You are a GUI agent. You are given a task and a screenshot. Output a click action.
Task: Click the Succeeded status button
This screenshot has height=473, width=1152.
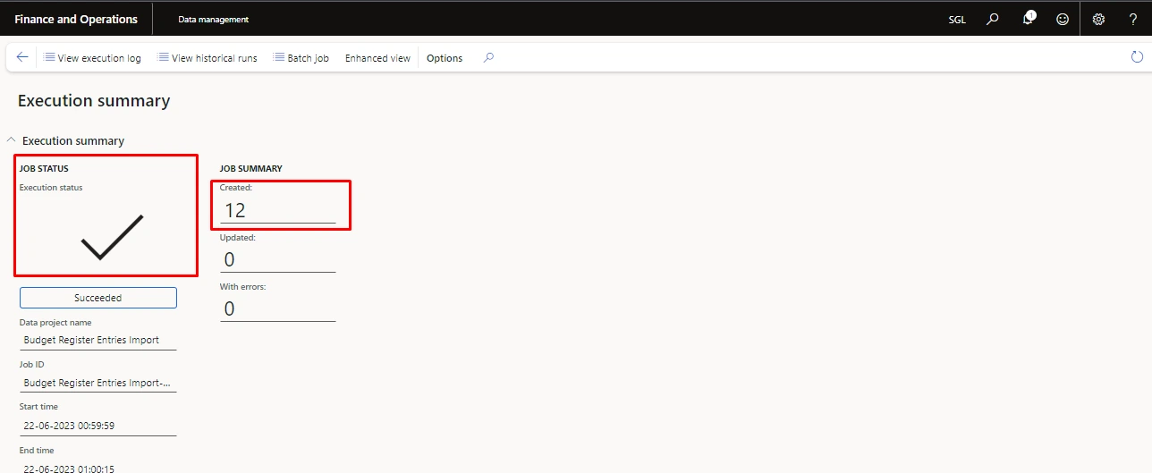98,298
